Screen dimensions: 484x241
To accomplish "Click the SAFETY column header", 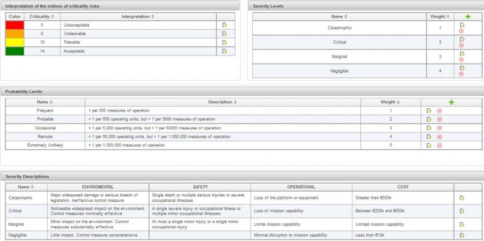I will (x=200, y=187).
